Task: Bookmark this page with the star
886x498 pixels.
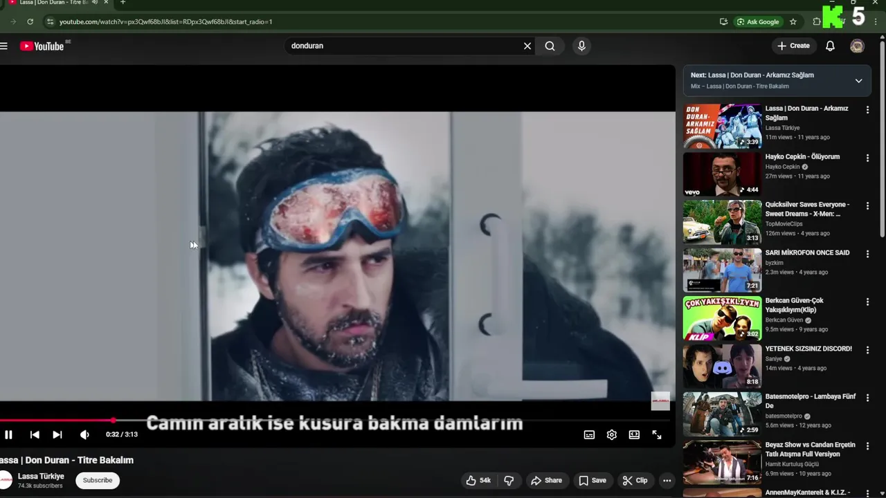Action: point(793,21)
